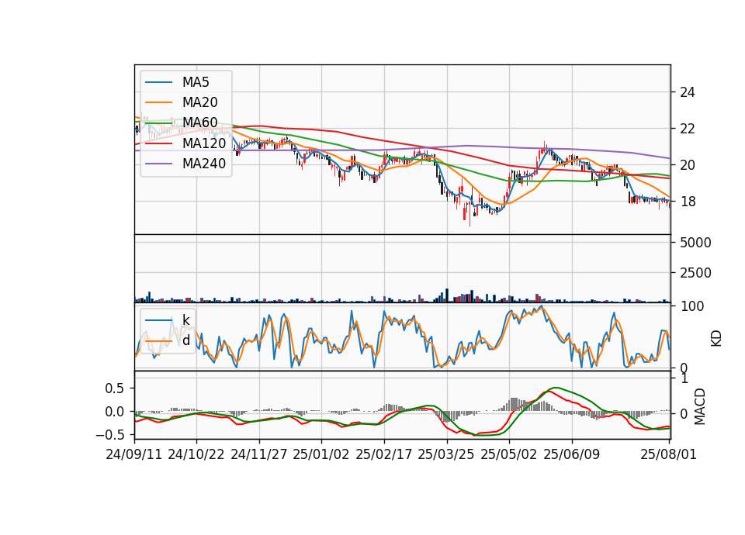Screen dimensions: 745x535
Task: Click the purple MA240 legend line sample
Action: (158, 164)
